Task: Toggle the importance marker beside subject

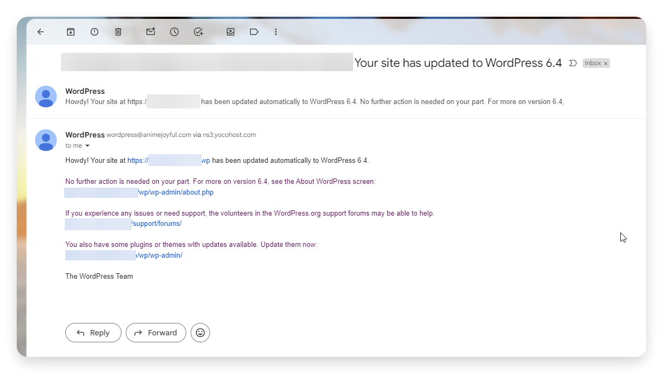Action: point(573,63)
